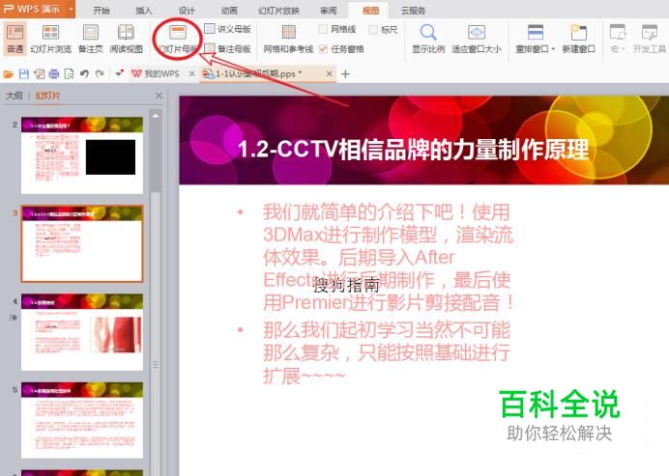Open the 审阅 ribbon tab
This screenshot has width=669, height=476.
(x=329, y=11)
